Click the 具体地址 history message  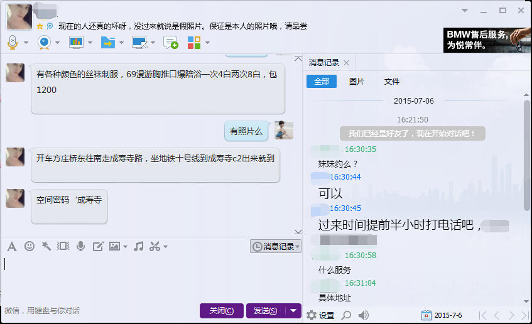pos(335,298)
